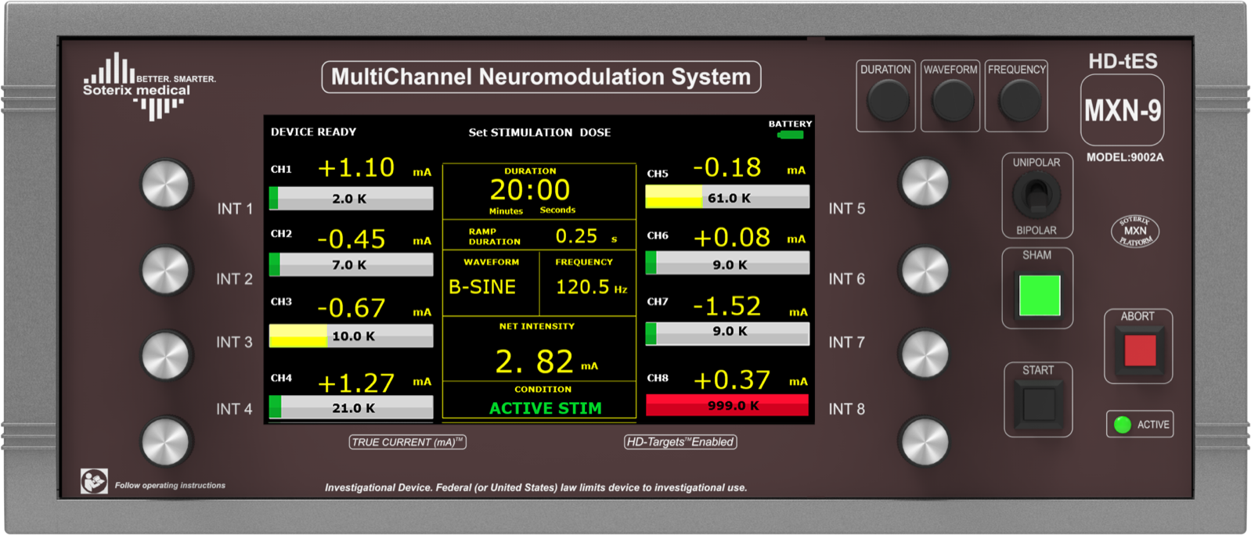1251x535 pixels.
Task: Click the INT 7 intensity knob
Action: point(925,354)
